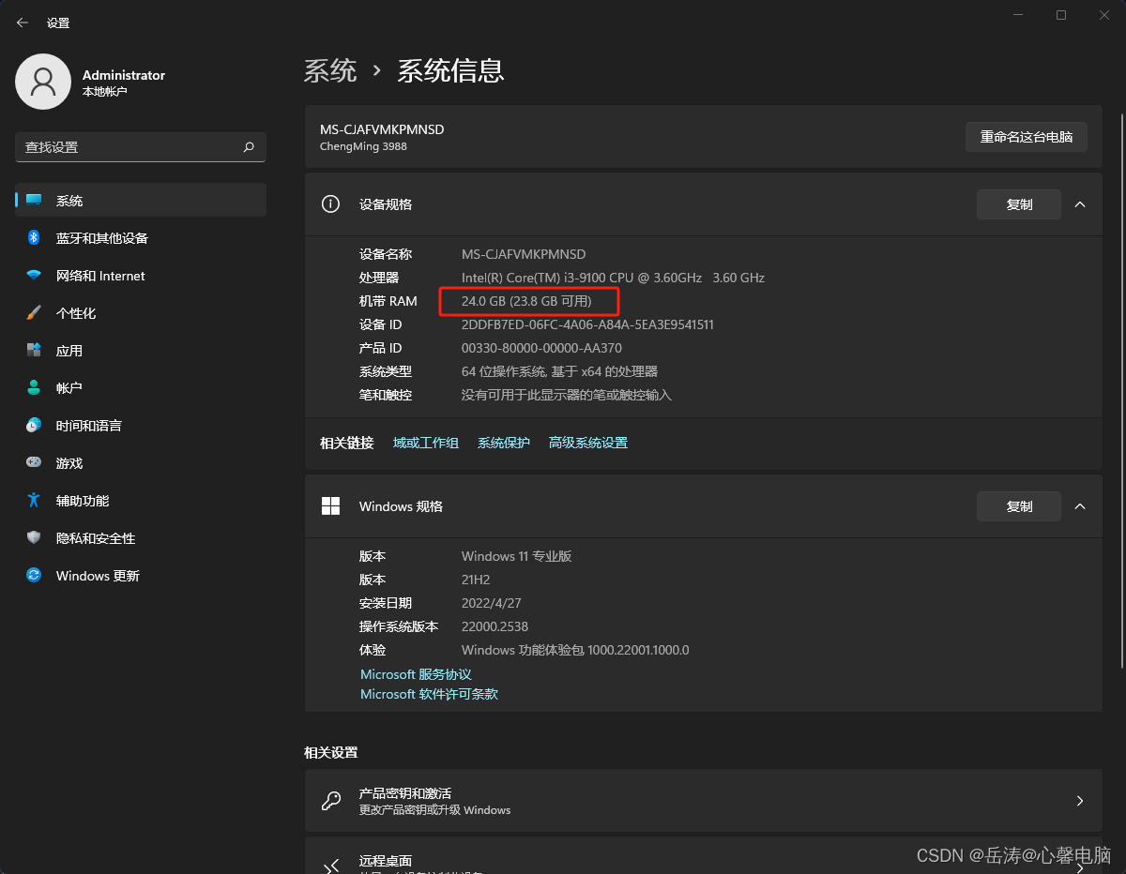This screenshot has width=1126, height=874.
Task: Click the back arrow in Settings title bar
Action: point(23,23)
